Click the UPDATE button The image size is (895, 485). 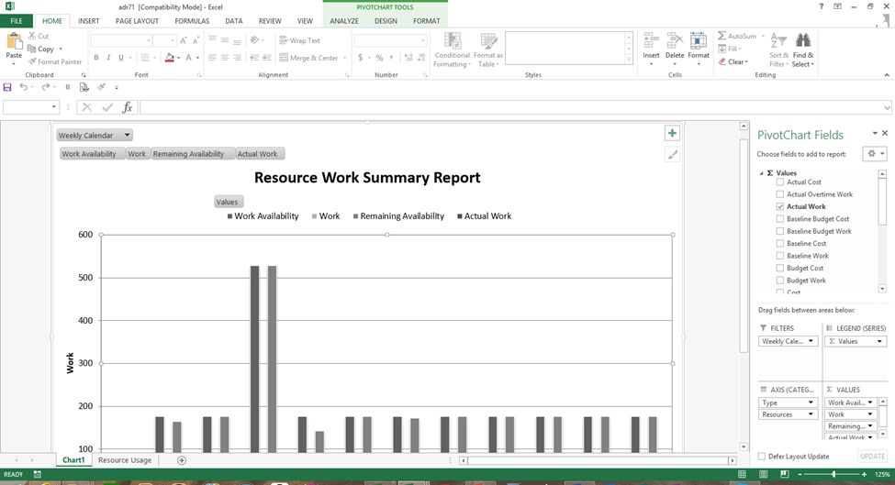[872, 457]
